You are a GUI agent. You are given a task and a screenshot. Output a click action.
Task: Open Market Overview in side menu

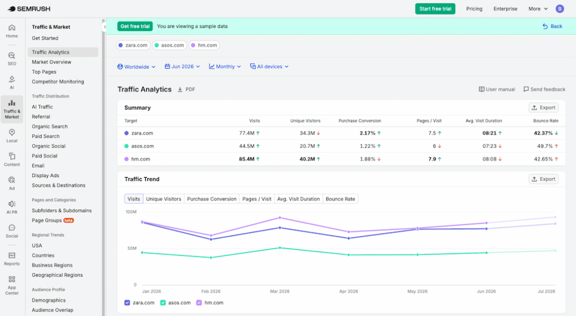[51, 62]
